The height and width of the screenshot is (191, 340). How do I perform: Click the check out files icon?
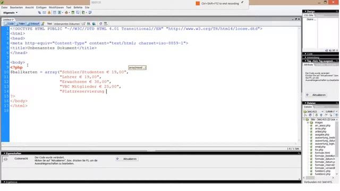(326, 115)
